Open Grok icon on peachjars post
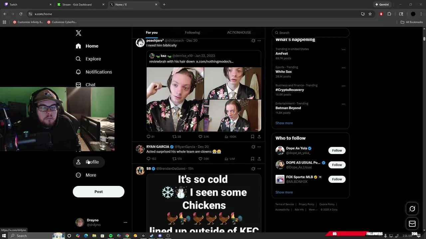This screenshot has width=426, height=239. click(253, 40)
